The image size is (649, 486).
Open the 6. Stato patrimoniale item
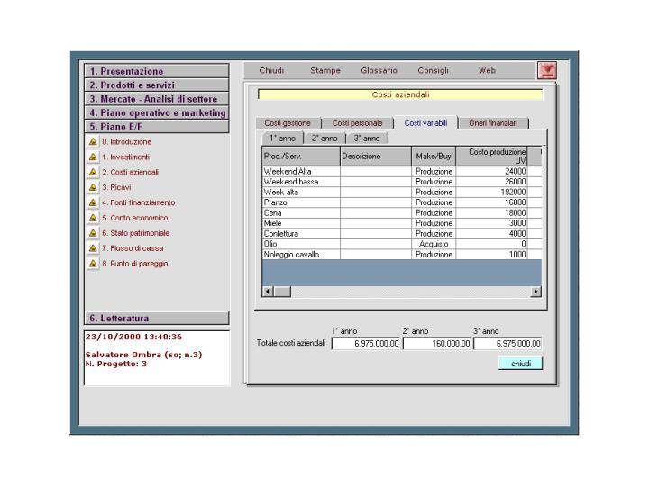136,233
